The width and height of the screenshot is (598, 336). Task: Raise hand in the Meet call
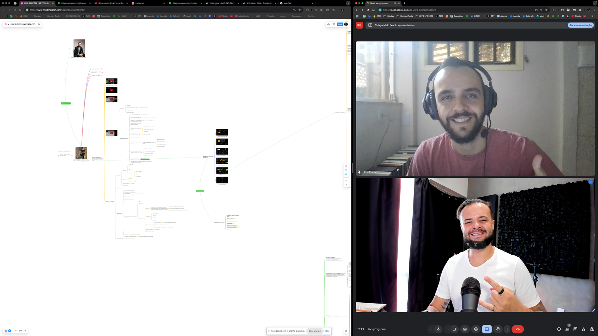498,329
